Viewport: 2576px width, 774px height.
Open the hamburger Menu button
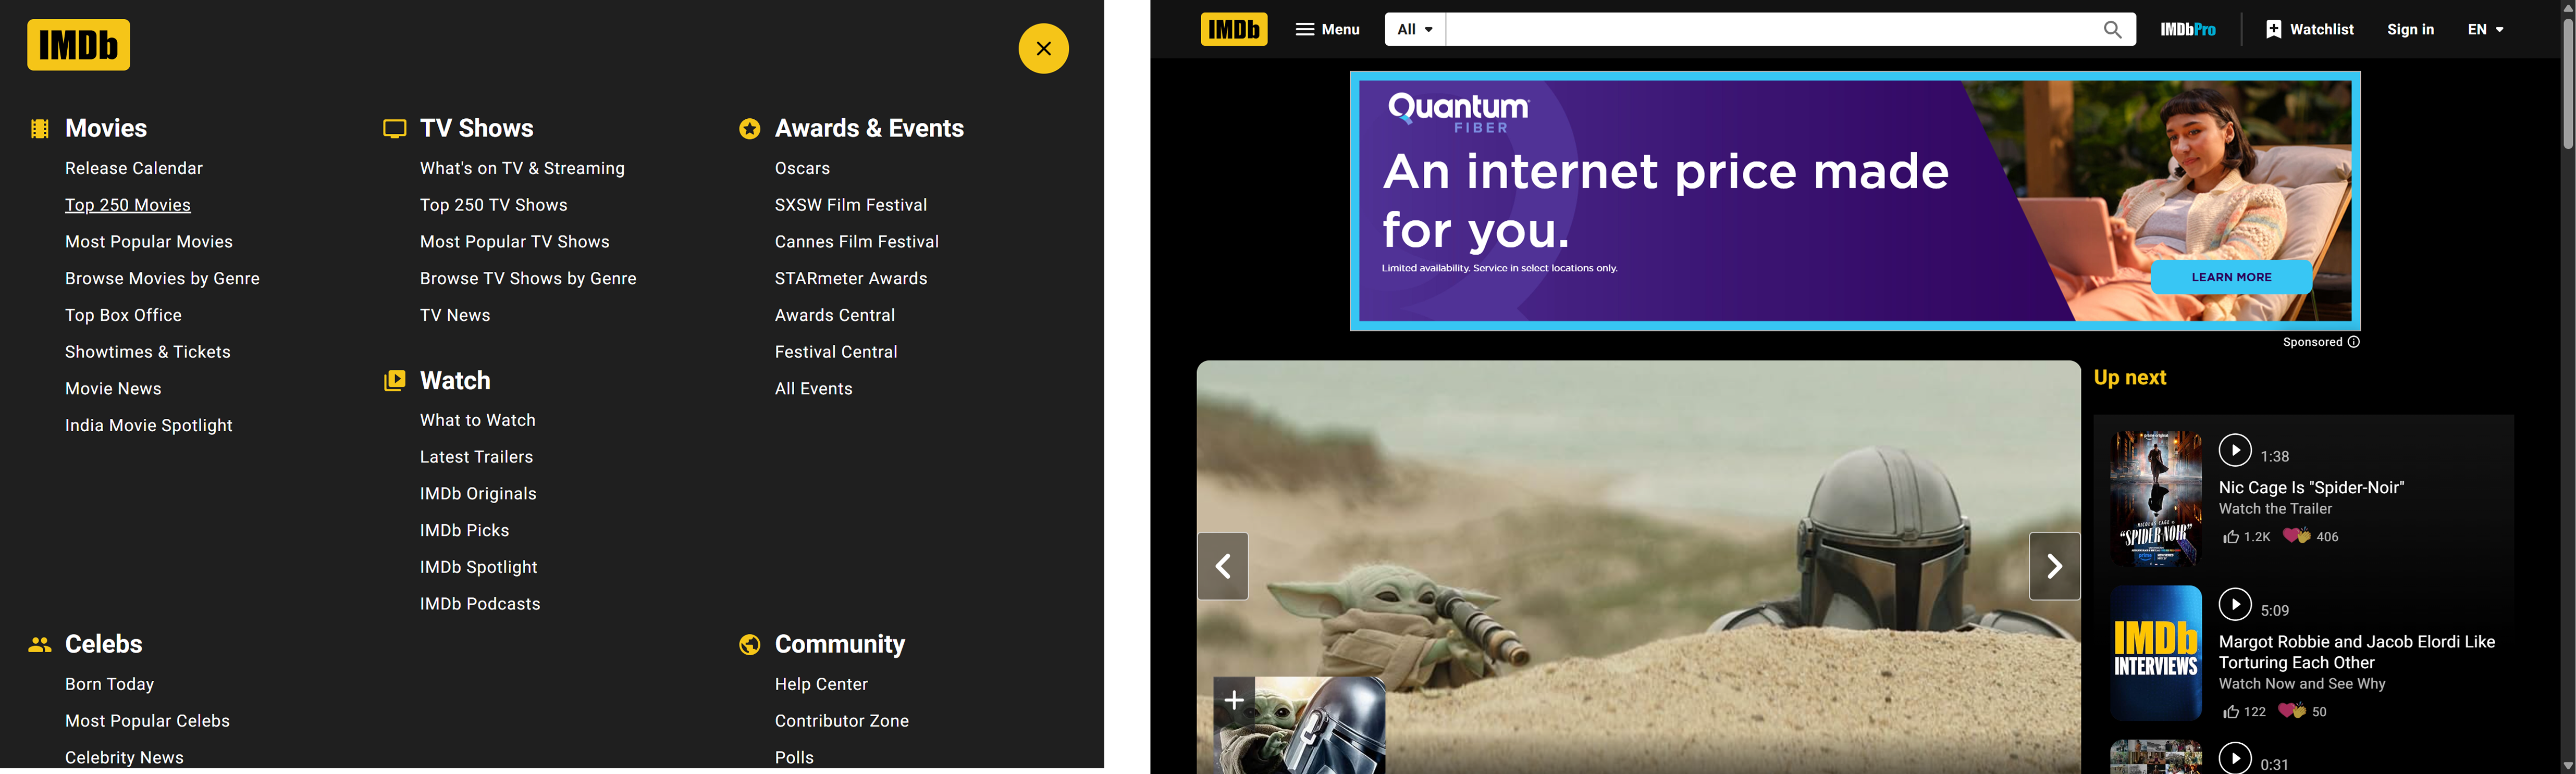coord(1327,29)
